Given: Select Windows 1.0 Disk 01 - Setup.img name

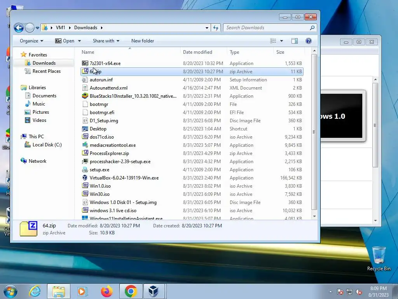Looking at the screenshot, I should tap(123, 202).
